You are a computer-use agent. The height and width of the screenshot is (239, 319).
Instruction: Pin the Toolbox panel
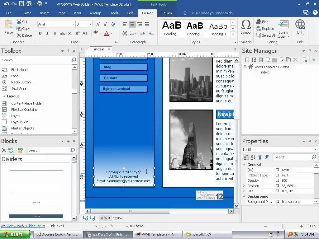click(x=68, y=51)
